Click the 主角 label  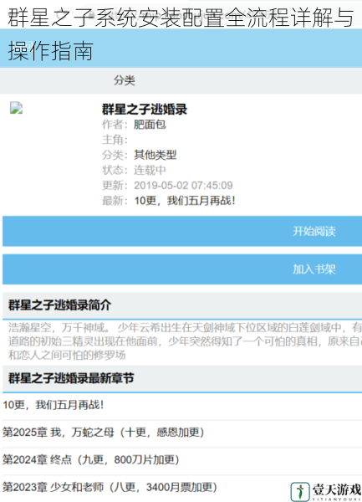coord(115,140)
